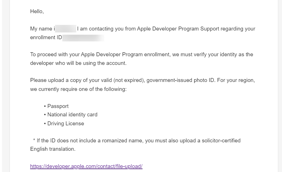Image resolution: width=282 pixels, height=172 pixels.
Task: Click the text "English translation."
Action: (53, 149)
